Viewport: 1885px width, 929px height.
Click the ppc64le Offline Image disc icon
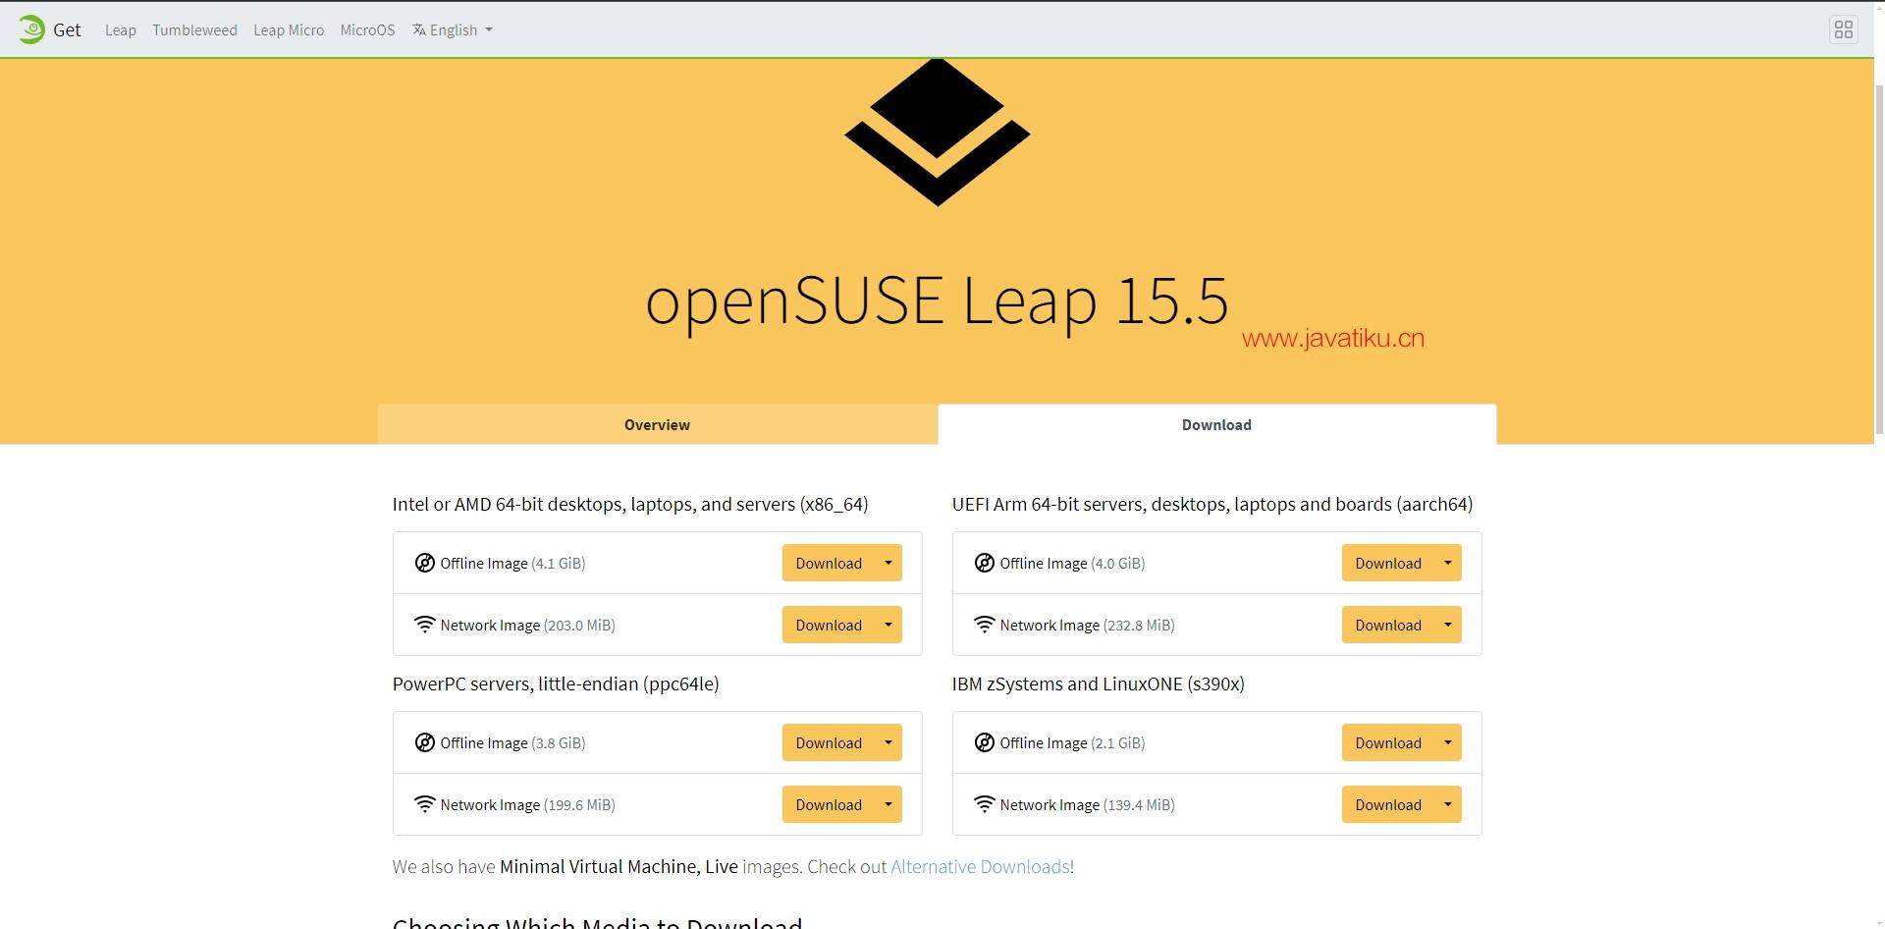pos(424,742)
